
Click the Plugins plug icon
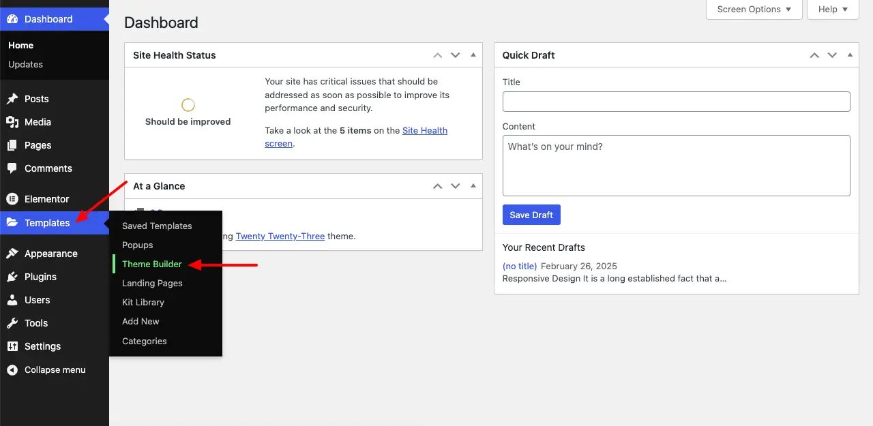(x=12, y=277)
